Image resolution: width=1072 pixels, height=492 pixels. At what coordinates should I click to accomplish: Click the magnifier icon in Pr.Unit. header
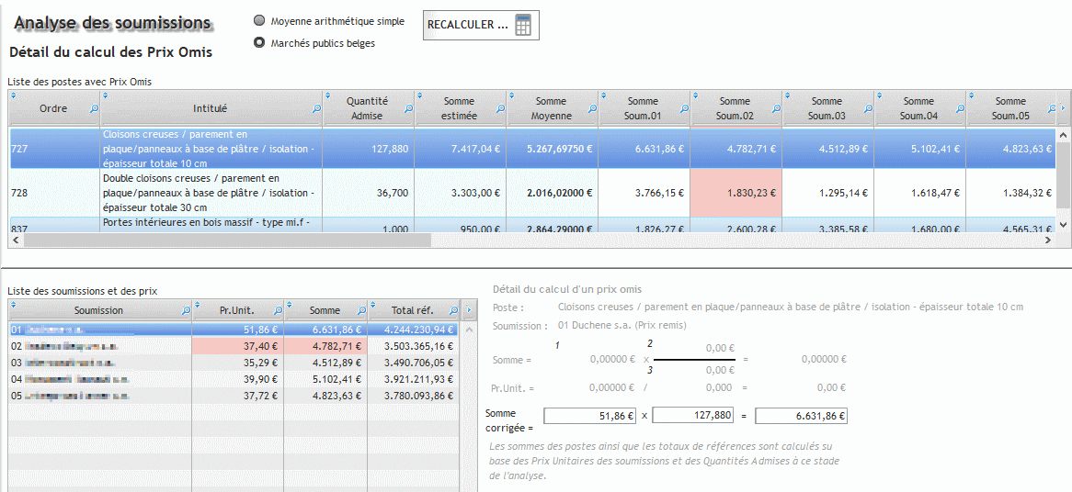click(278, 311)
